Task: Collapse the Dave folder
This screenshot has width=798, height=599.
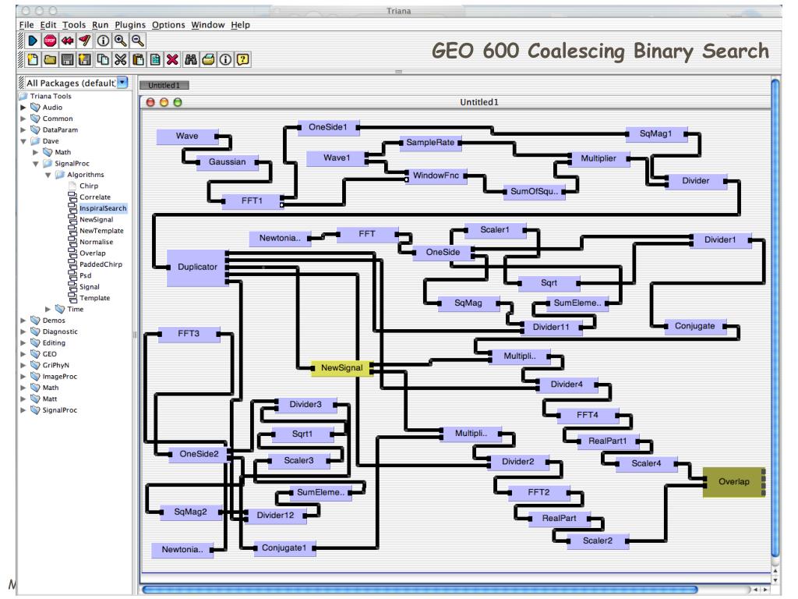Action: pos(23,141)
